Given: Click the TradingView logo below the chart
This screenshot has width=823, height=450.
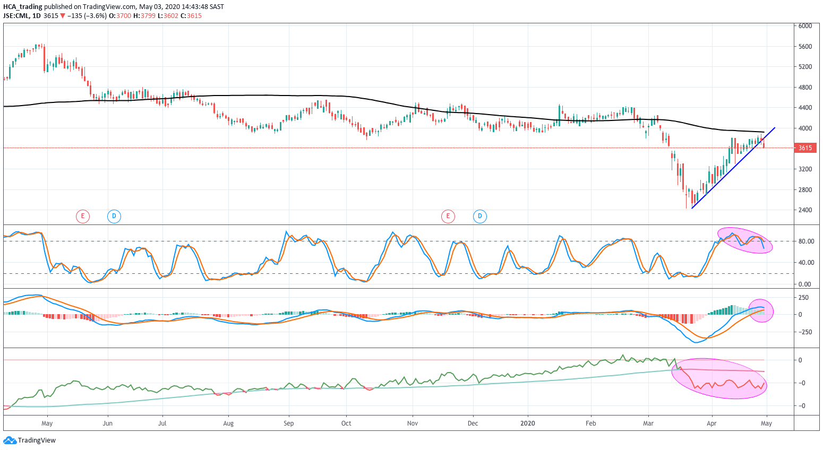Looking at the screenshot, I should tap(30, 440).
